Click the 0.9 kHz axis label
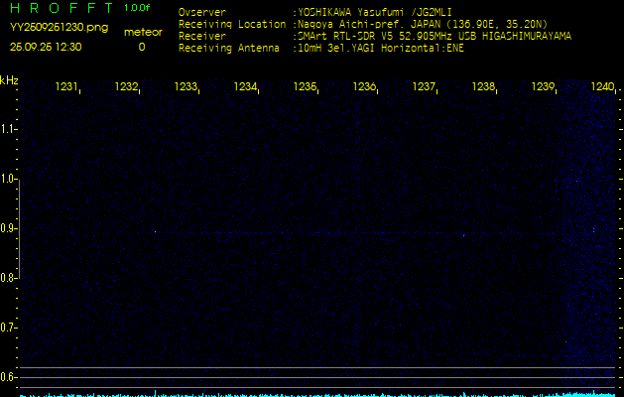This screenshot has height=397, width=624. tap(7, 228)
